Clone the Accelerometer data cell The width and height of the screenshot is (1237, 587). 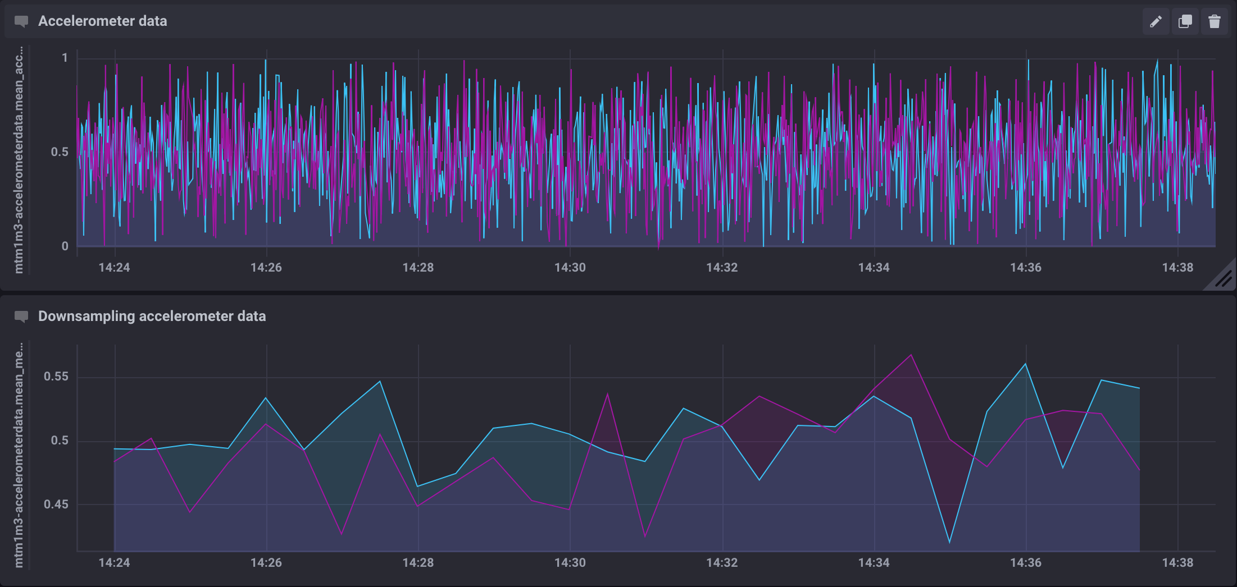click(x=1185, y=22)
